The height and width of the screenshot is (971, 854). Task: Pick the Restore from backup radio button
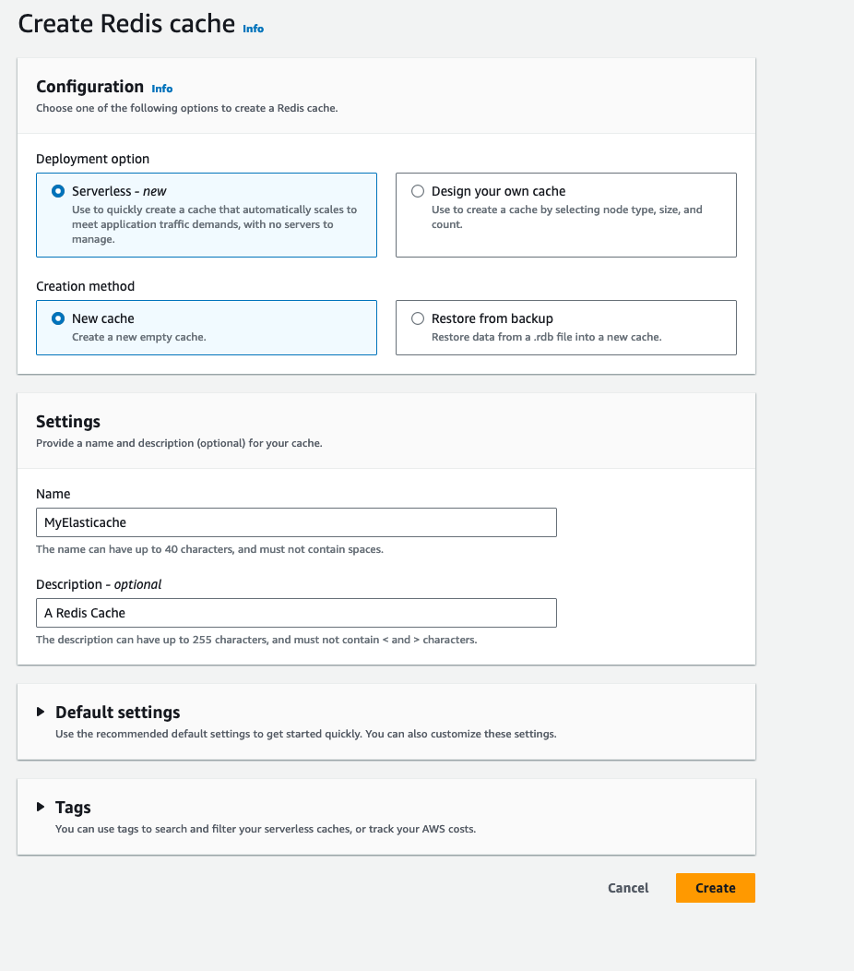[x=418, y=318]
